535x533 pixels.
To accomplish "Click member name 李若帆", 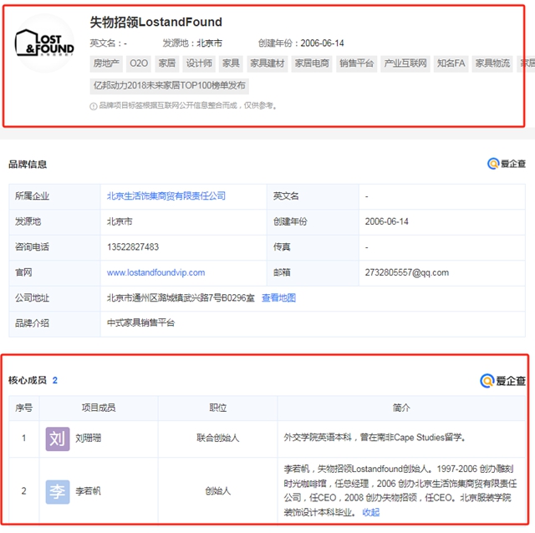I will [88, 491].
